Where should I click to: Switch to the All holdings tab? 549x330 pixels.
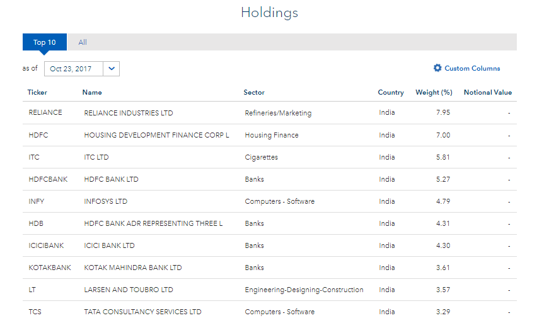83,42
